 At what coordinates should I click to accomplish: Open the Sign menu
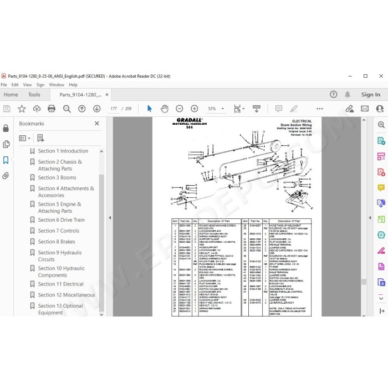coord(40,85)
